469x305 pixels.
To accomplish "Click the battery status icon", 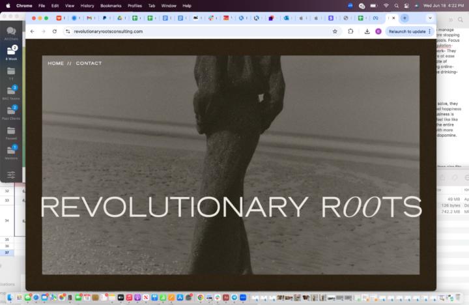I will 374,6.
